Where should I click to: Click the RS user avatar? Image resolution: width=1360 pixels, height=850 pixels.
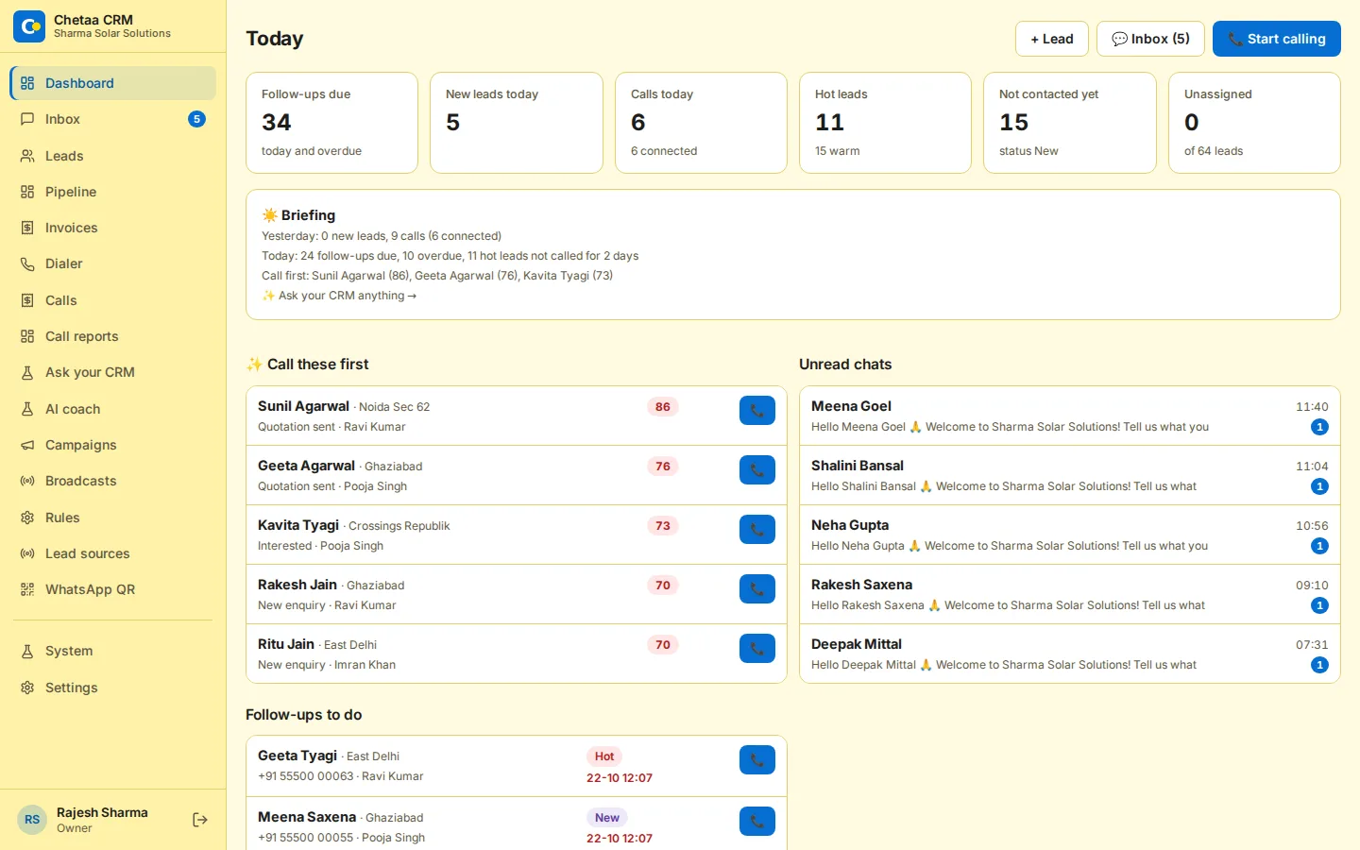(32, 820)
